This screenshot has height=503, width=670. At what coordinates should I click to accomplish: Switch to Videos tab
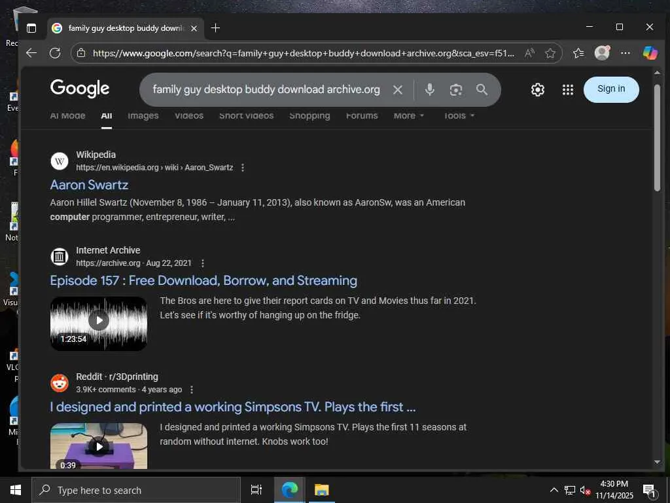click(x=189, y=115)
